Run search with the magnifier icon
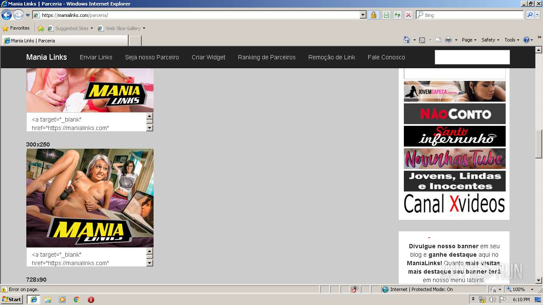The height and width of the screenshot is (305, 543). [x=529, y=15]
